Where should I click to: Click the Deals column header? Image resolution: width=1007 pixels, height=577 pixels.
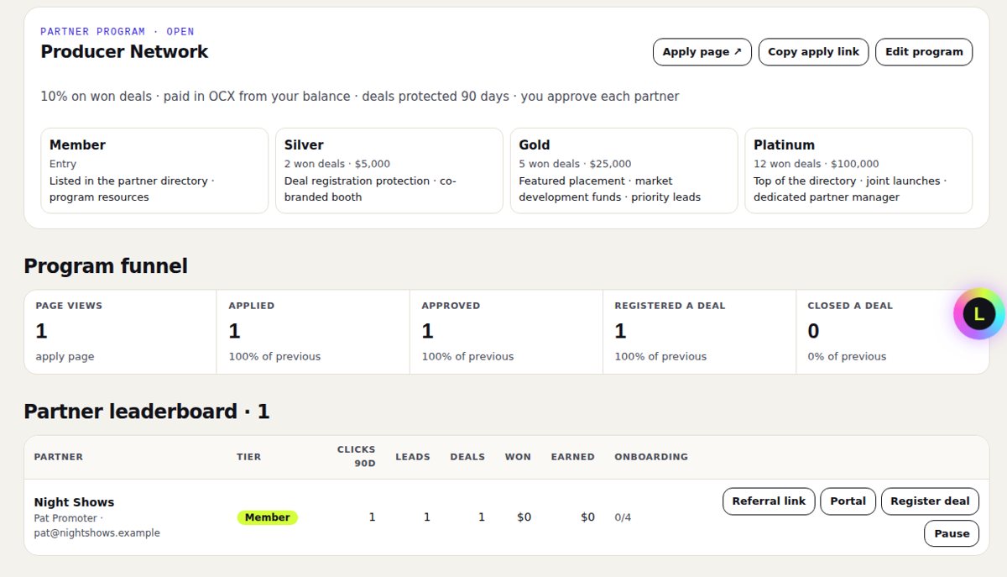click(x=467, y=457)
